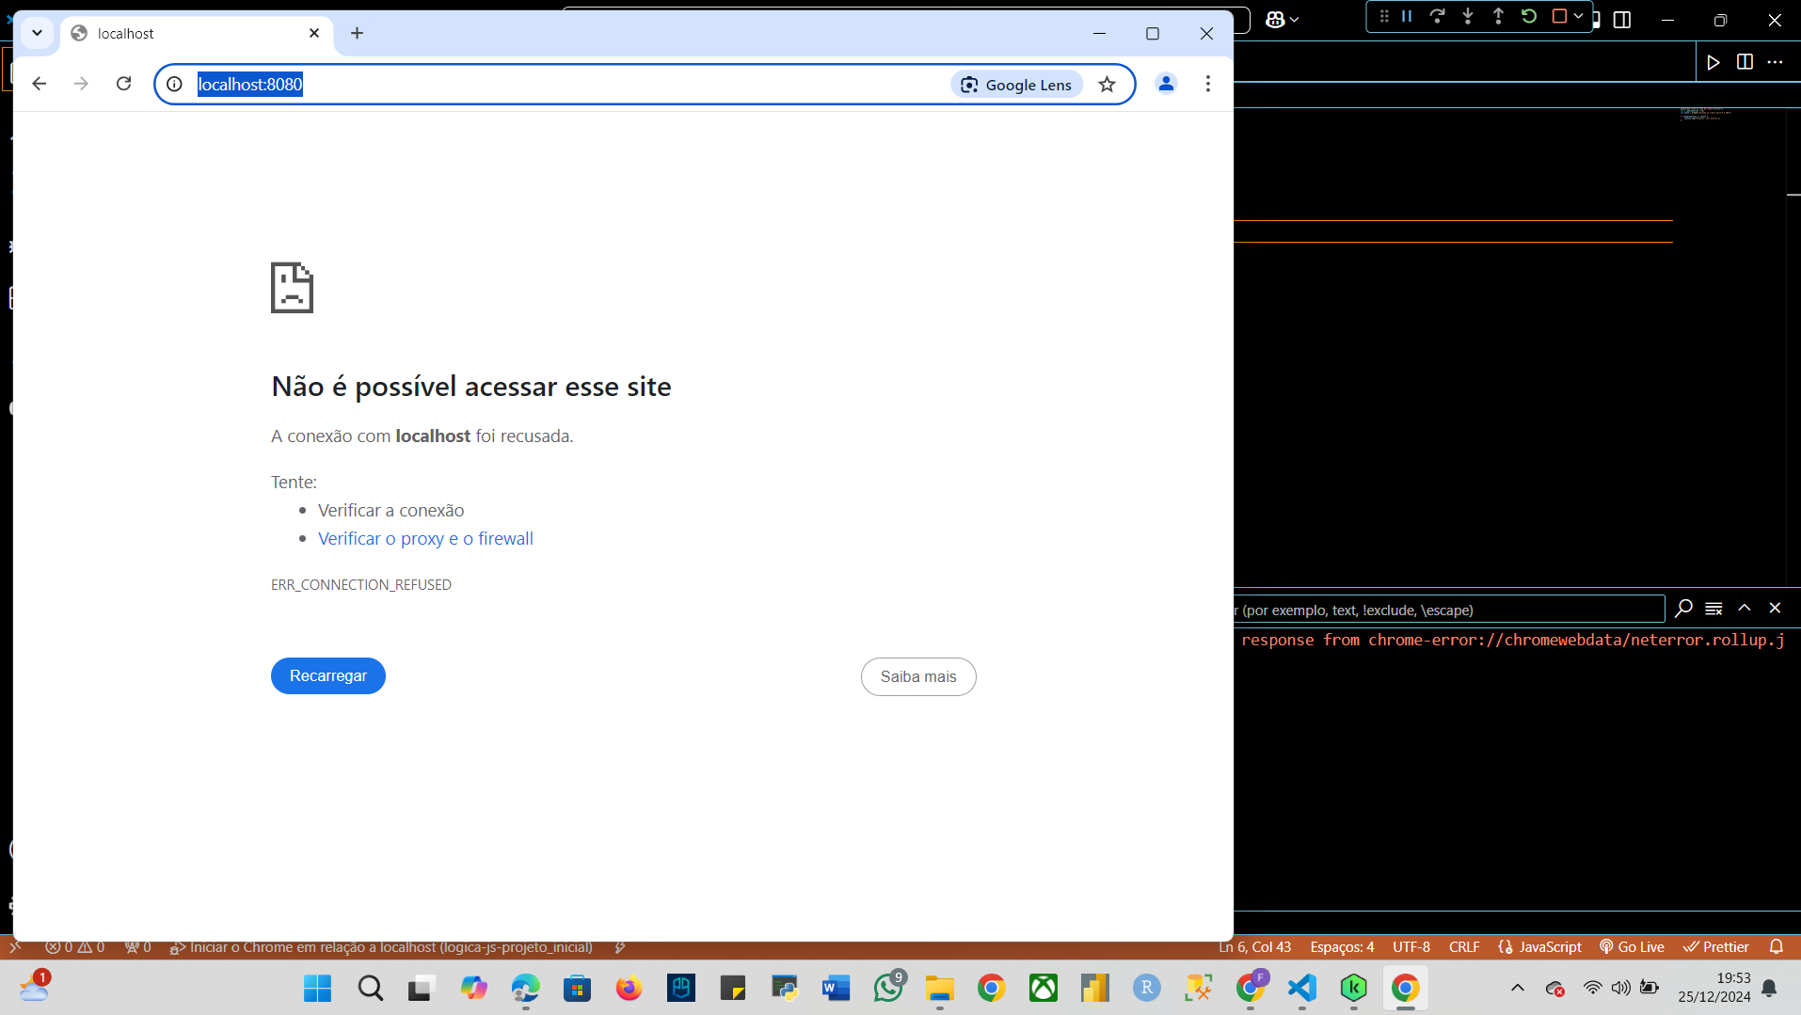Viewport: 1801px width, 1015px height.
Task: Open Chrome tab search dropdown arrow
Action: tap(37, 33)
